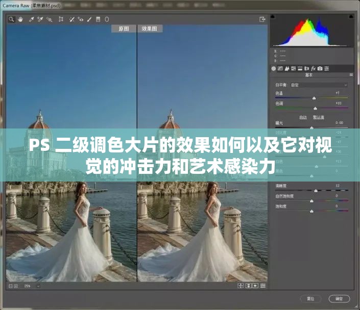
Task: Adjust the clarity (清晰度) slider
Action: (x=316, y=191)
